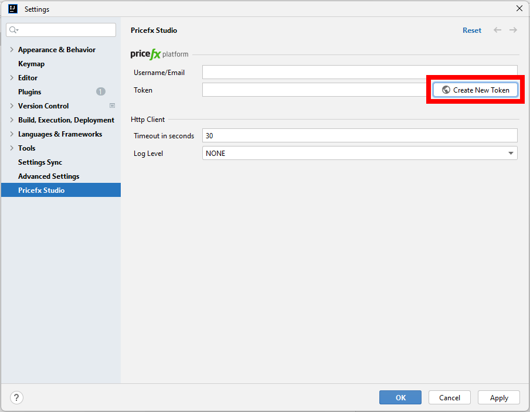
Task: Select Keymap in settings tree
Action: [x=31, y=64]
